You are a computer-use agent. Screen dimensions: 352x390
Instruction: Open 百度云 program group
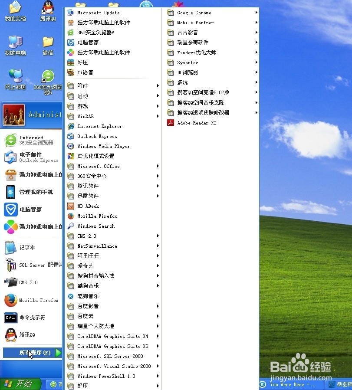pyautogui.click(x=113, y=316)
